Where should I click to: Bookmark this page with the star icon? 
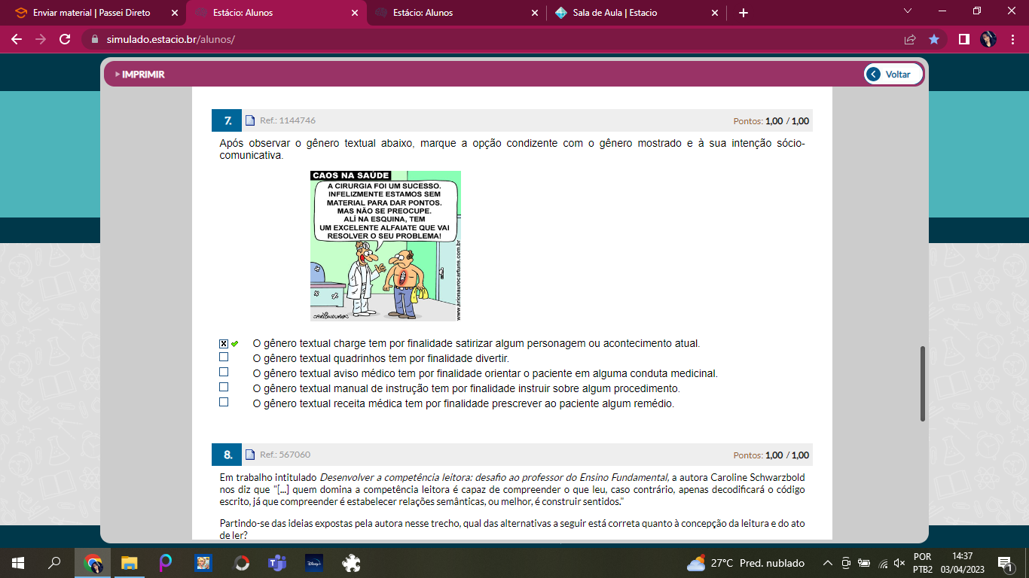(934, 39)
